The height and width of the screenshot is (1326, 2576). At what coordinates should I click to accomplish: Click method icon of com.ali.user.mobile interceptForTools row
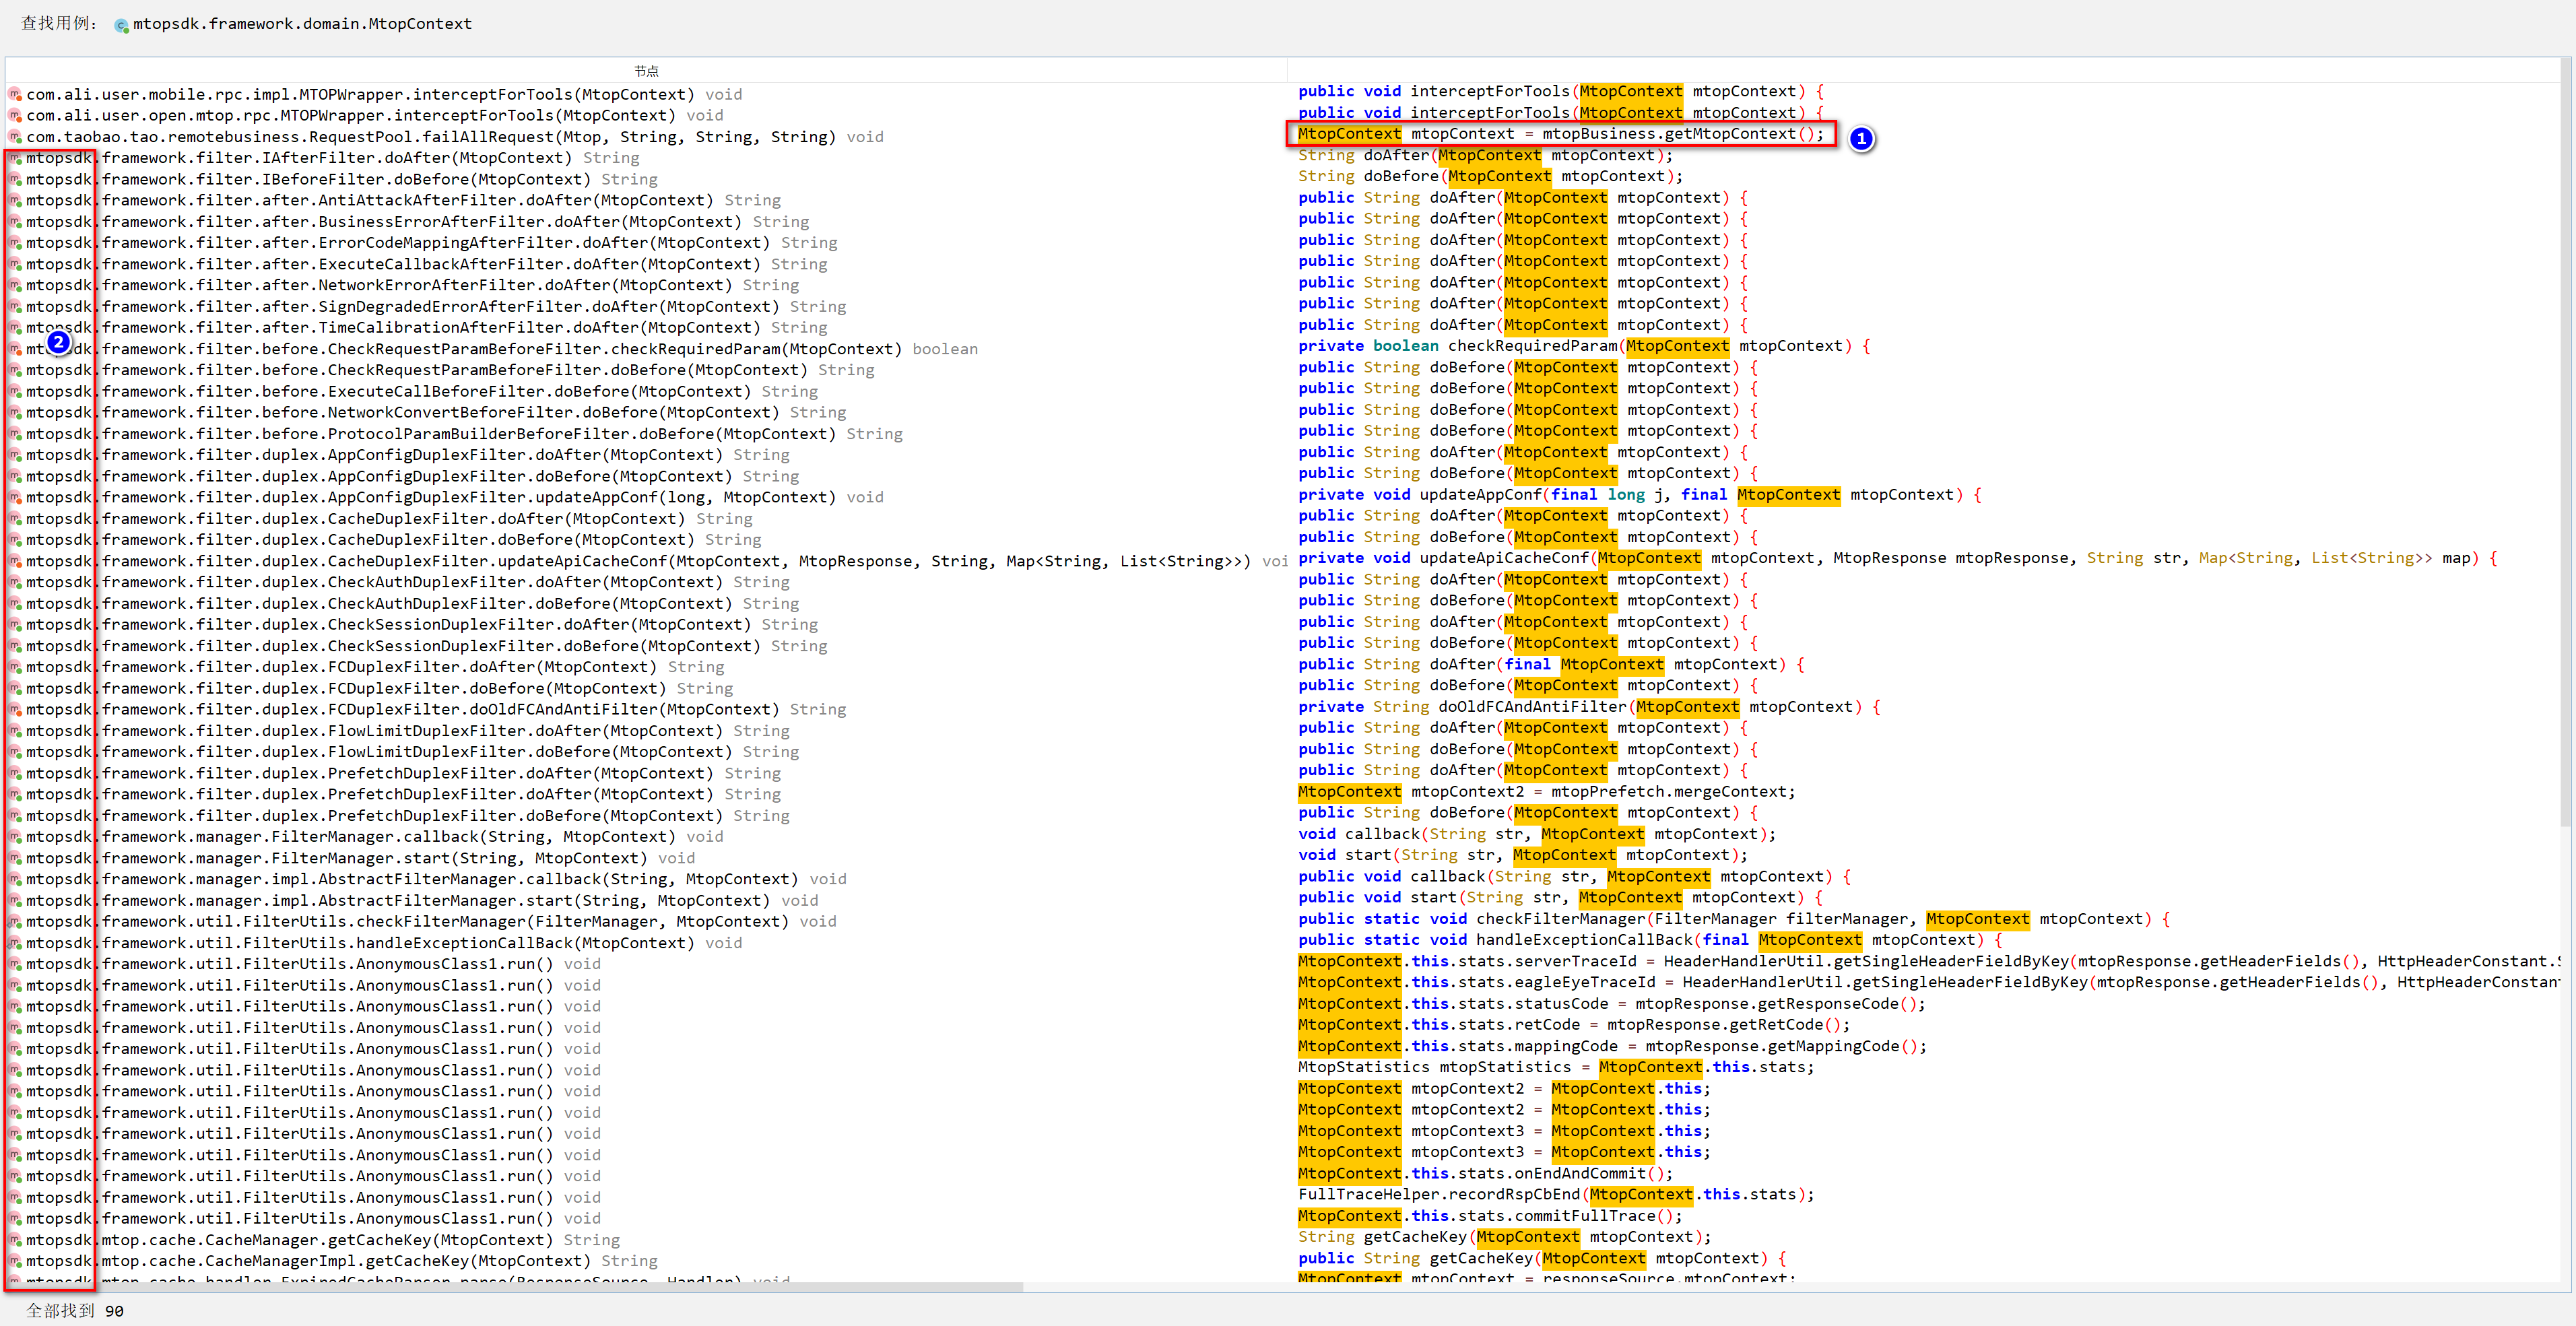coord(15,94)
